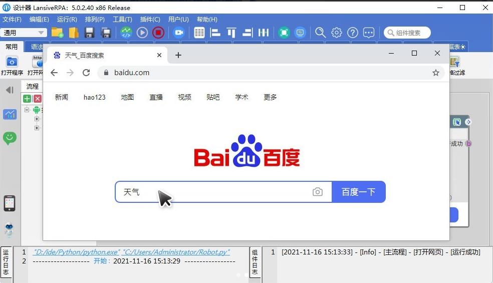Open the green code view icon
The image size is (493, 283).
coord(126,33)
